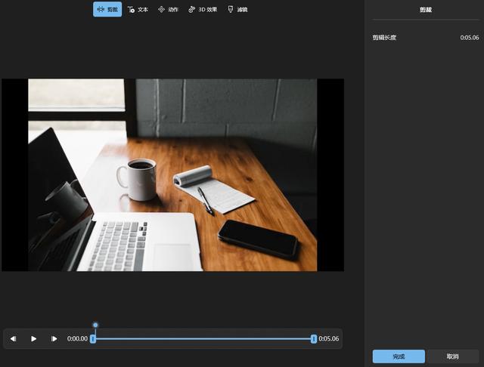
Task: Click the trim start handle
Action: click(x=92, y=339)
